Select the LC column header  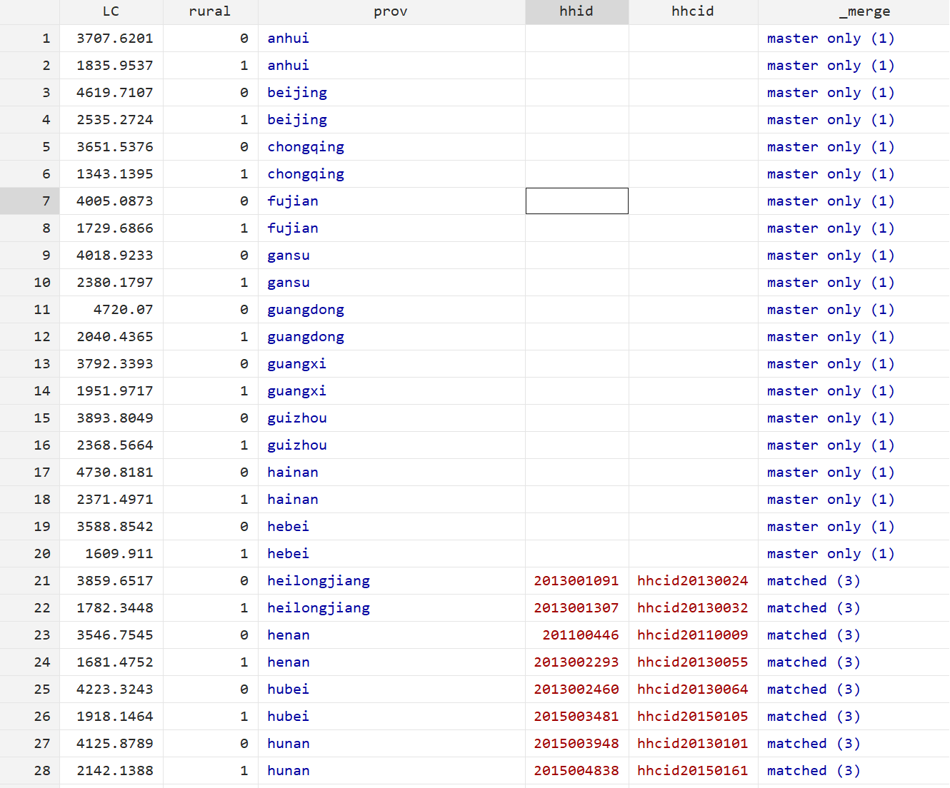111,11
